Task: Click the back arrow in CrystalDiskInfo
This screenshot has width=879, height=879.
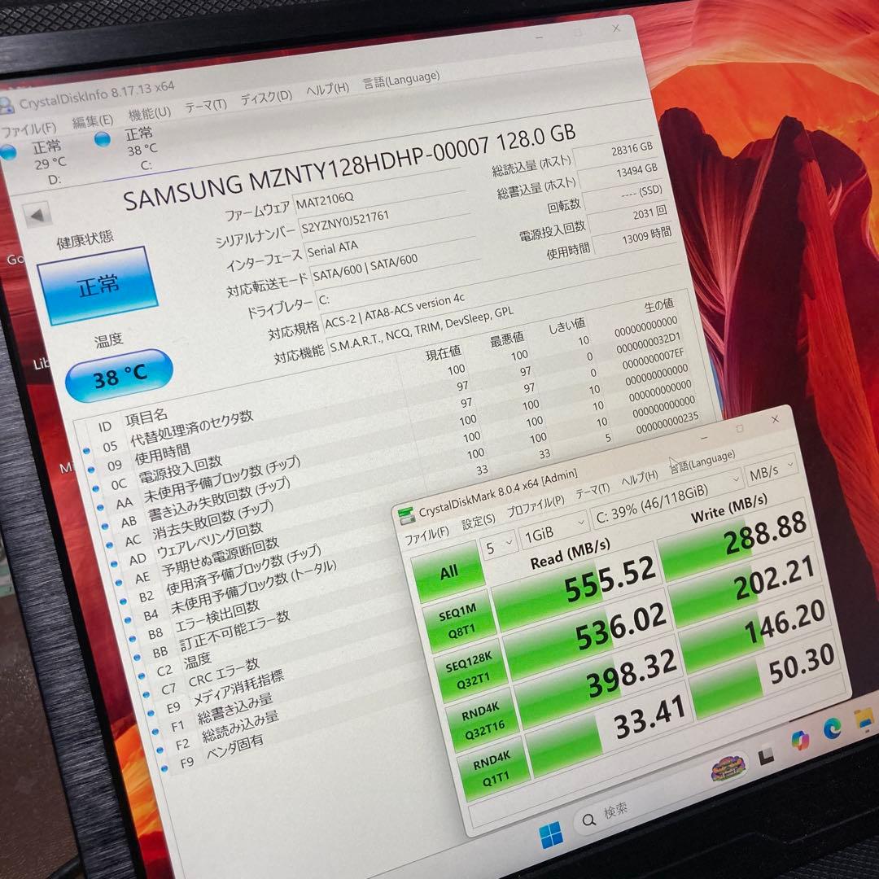Action: tap(37, 215)
